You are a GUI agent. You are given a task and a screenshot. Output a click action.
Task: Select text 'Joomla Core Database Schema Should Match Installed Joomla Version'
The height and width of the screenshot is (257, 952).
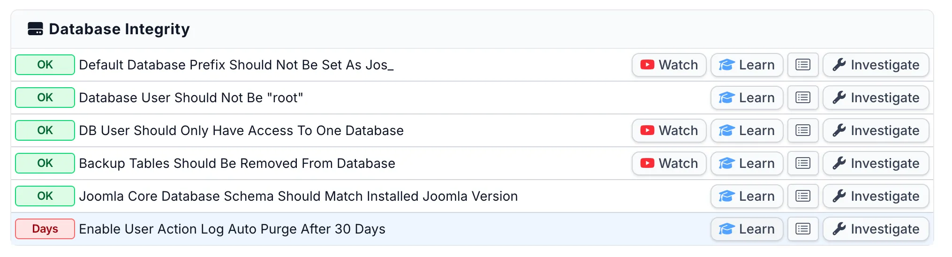pyautogui.click(x=298, y=196)
